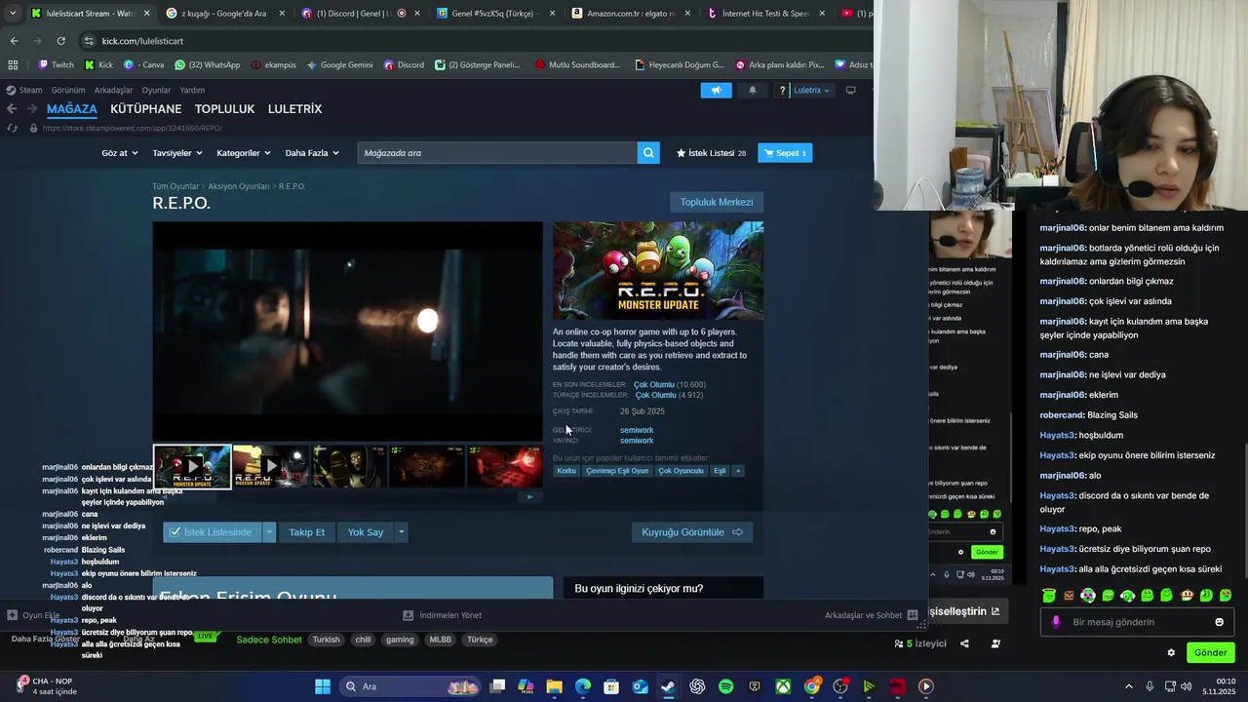Toggle İstek Listesinde wishlist checkbox button
This screenshot has width=1248, height=702.
[212, 532]
